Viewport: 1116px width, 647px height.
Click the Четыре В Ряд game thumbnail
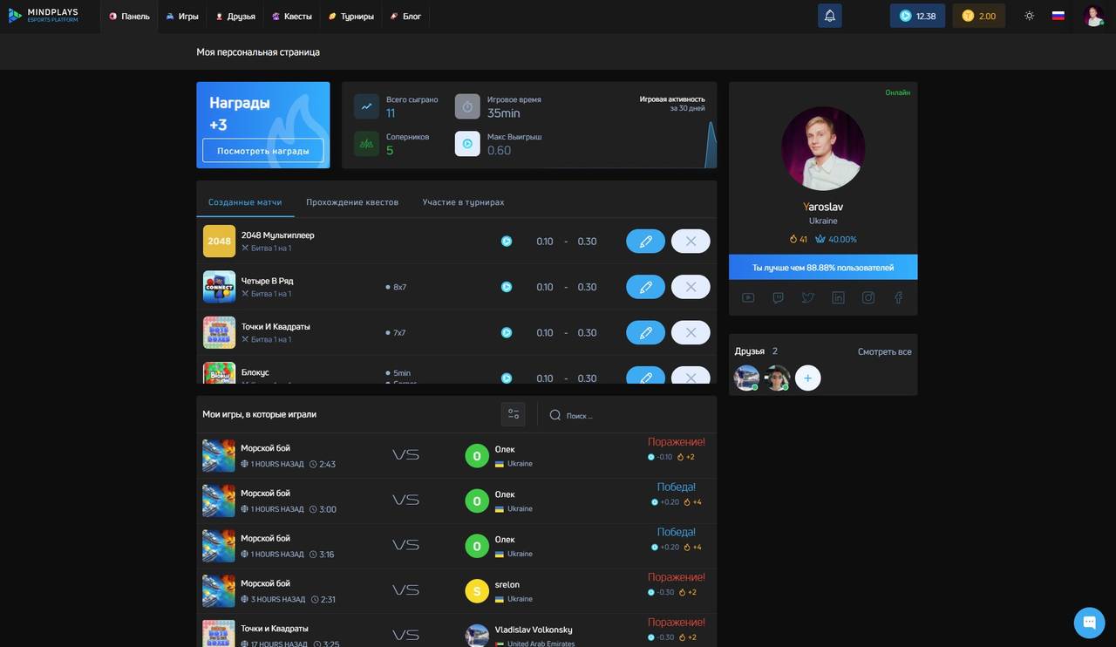(219, 287)
